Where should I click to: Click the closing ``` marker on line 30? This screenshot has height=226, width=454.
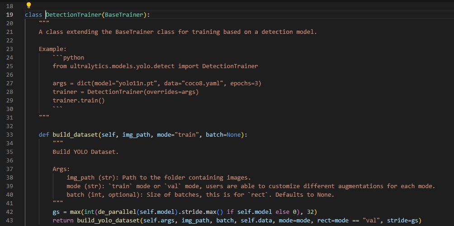(58, 108)
